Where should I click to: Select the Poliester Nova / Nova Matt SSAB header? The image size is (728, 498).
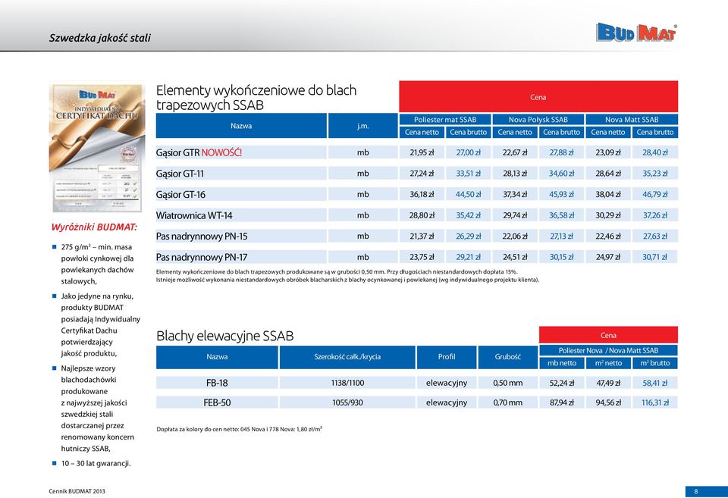[x=608, y=350]
